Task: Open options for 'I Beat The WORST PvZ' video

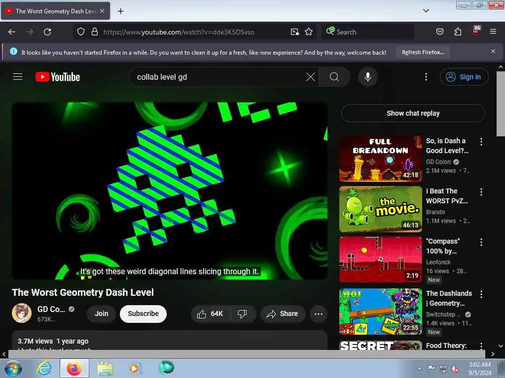Action: [x=481, y=192]
